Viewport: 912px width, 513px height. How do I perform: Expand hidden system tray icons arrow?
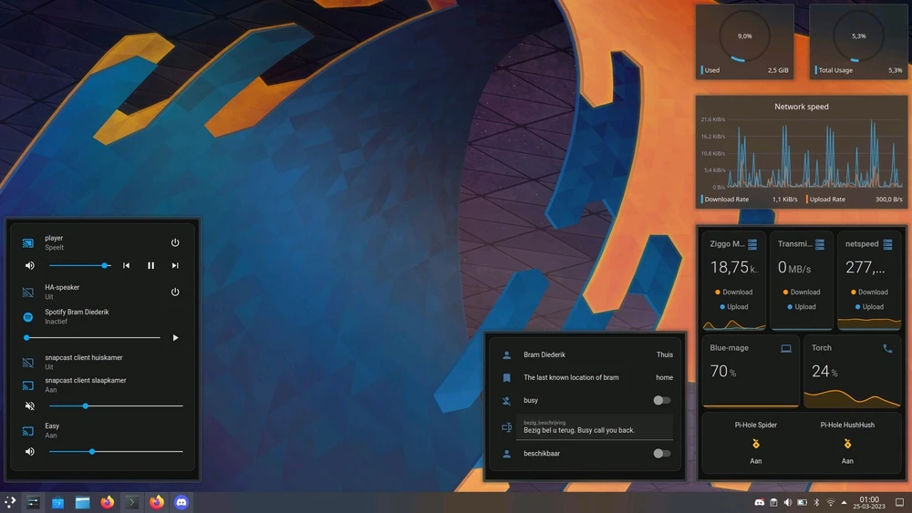pos(844,502)
